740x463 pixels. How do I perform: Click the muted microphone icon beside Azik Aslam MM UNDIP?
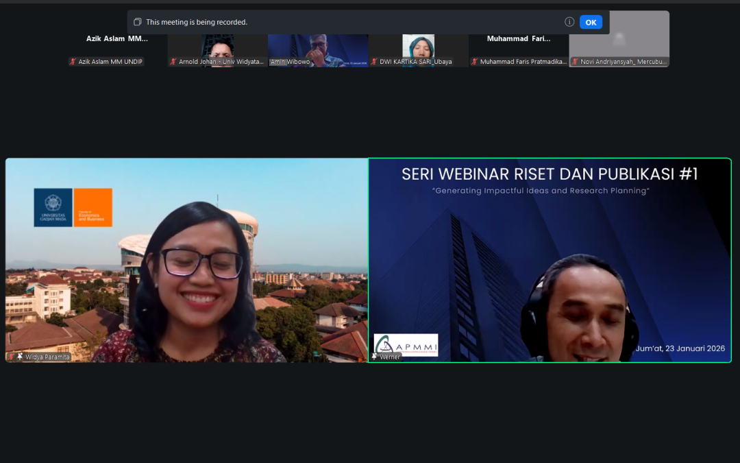[74, 61]
